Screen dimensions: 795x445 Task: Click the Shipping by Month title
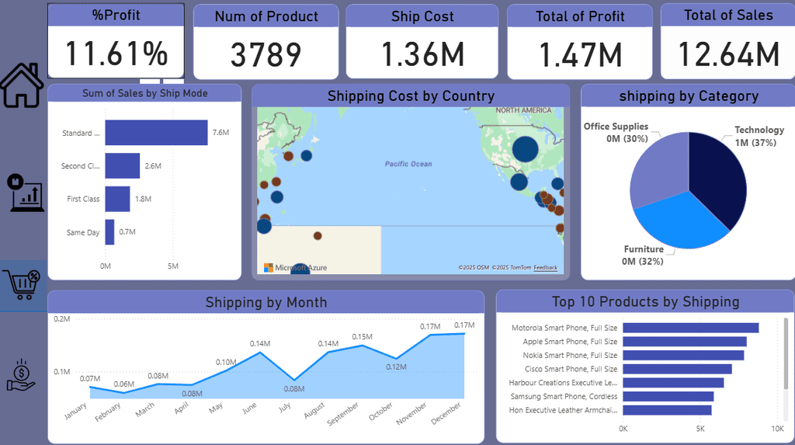click(266, 302)
